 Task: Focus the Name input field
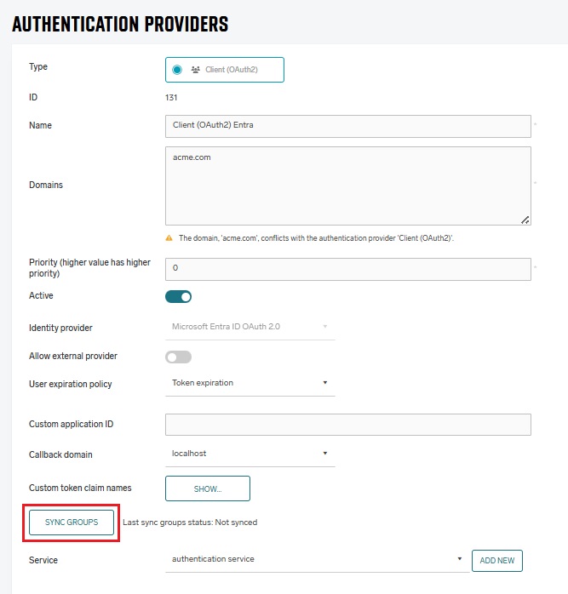point(347,126)
